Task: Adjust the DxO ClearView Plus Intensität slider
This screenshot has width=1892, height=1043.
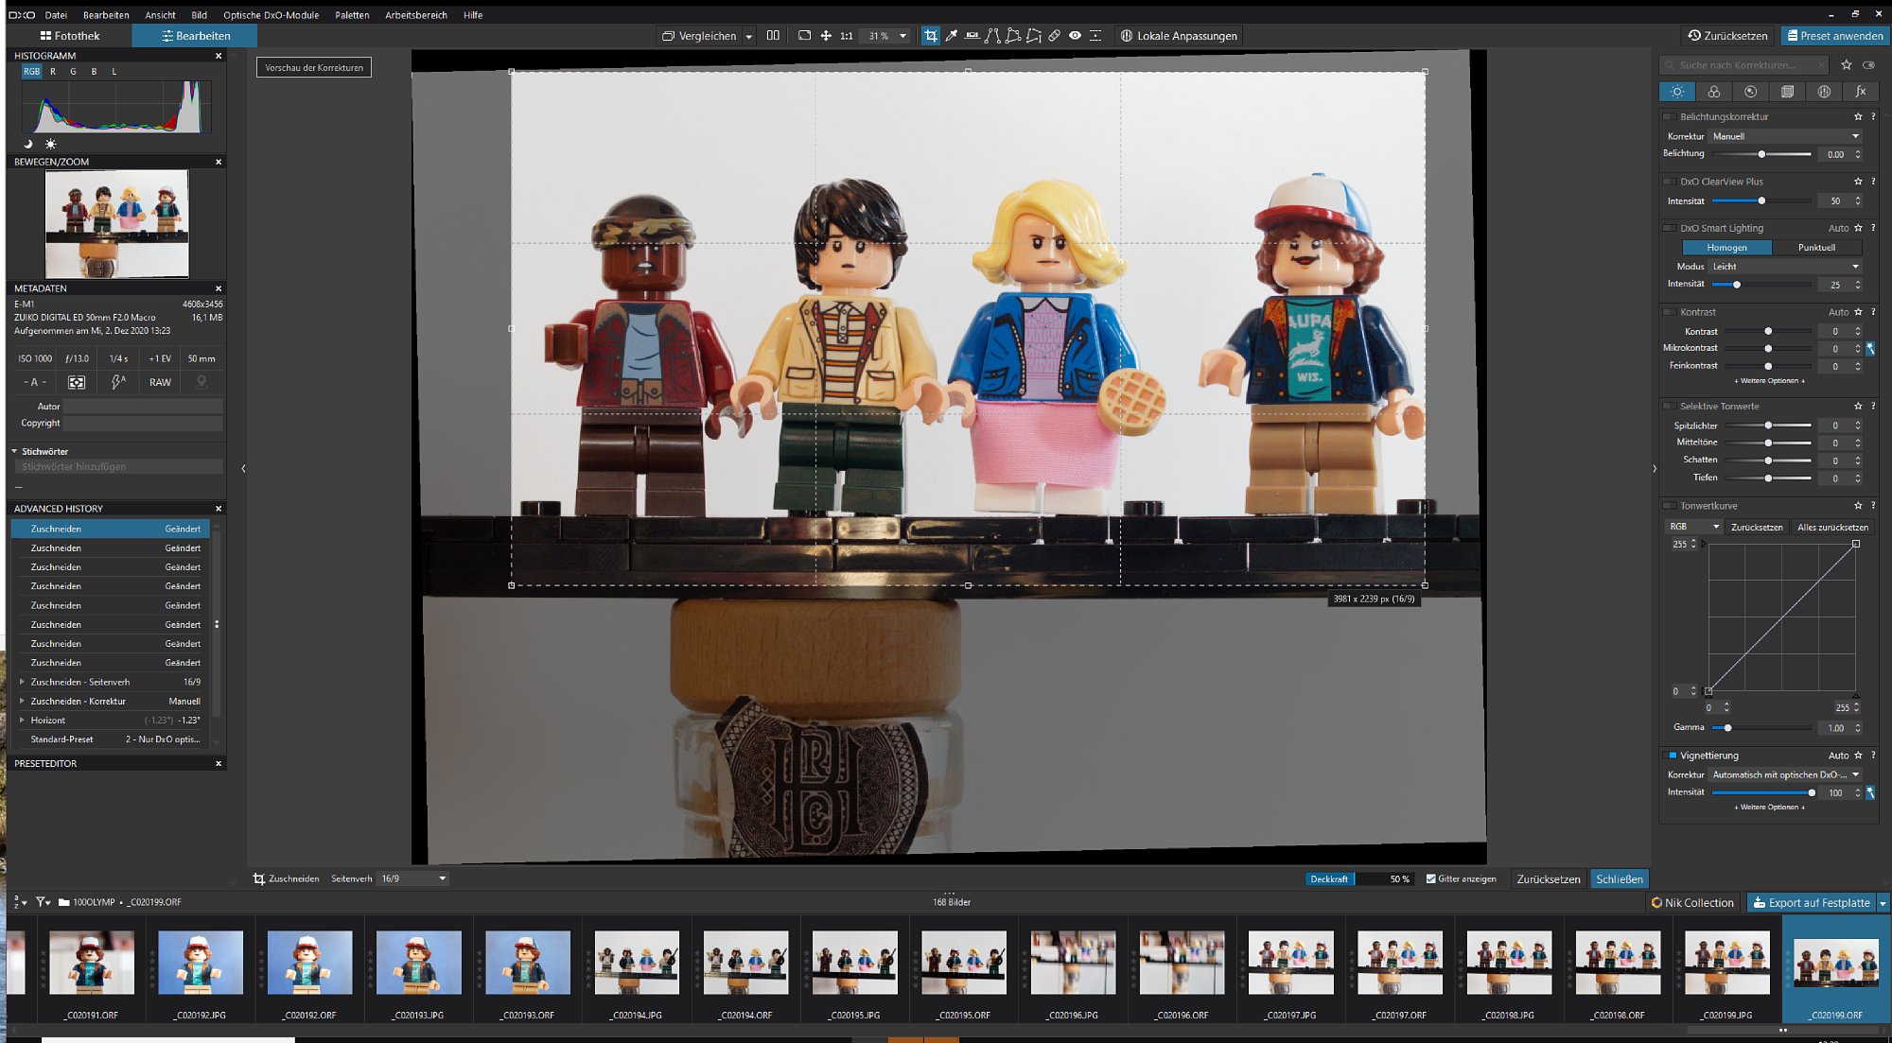Action: [1761, 201]
